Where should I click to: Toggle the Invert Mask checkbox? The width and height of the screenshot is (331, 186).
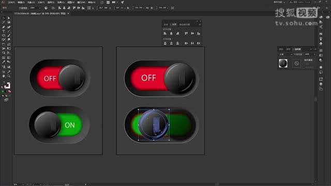click(x=304, y=67)
